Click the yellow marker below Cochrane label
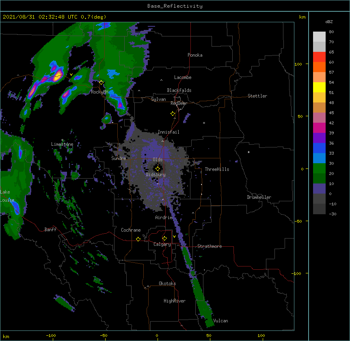The width and height of the screenshot is (350, 341). click(138, 239)
